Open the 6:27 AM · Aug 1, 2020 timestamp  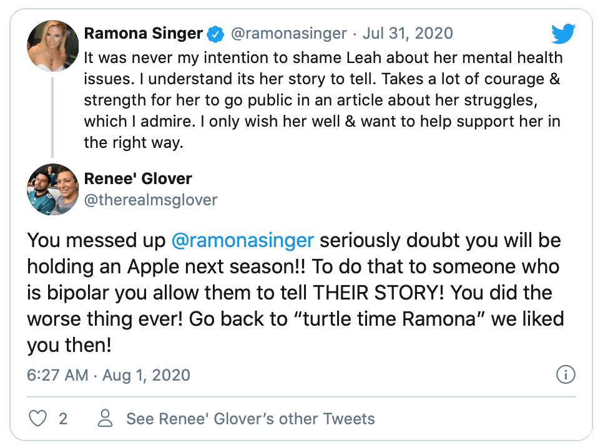pos(109,375)
